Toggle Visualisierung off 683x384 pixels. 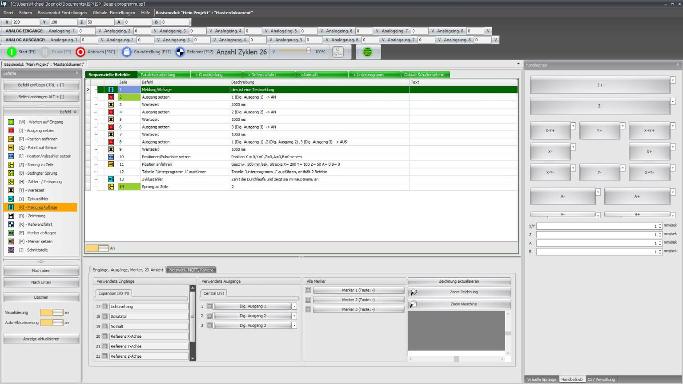(x=52, y=312)
